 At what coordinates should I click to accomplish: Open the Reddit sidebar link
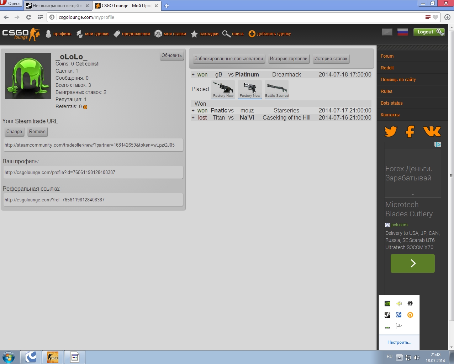387,68
